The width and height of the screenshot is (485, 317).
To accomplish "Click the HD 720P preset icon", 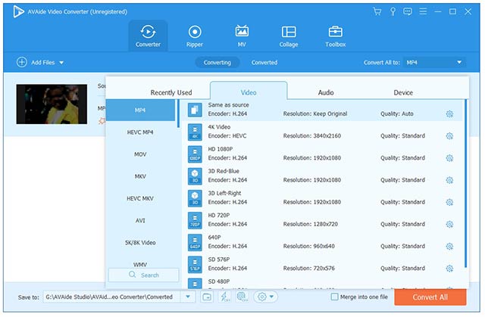I will 195,220.
